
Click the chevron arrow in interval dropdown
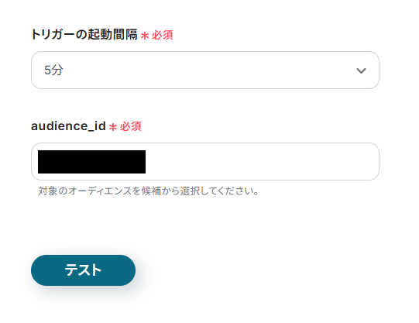(361, 70)
